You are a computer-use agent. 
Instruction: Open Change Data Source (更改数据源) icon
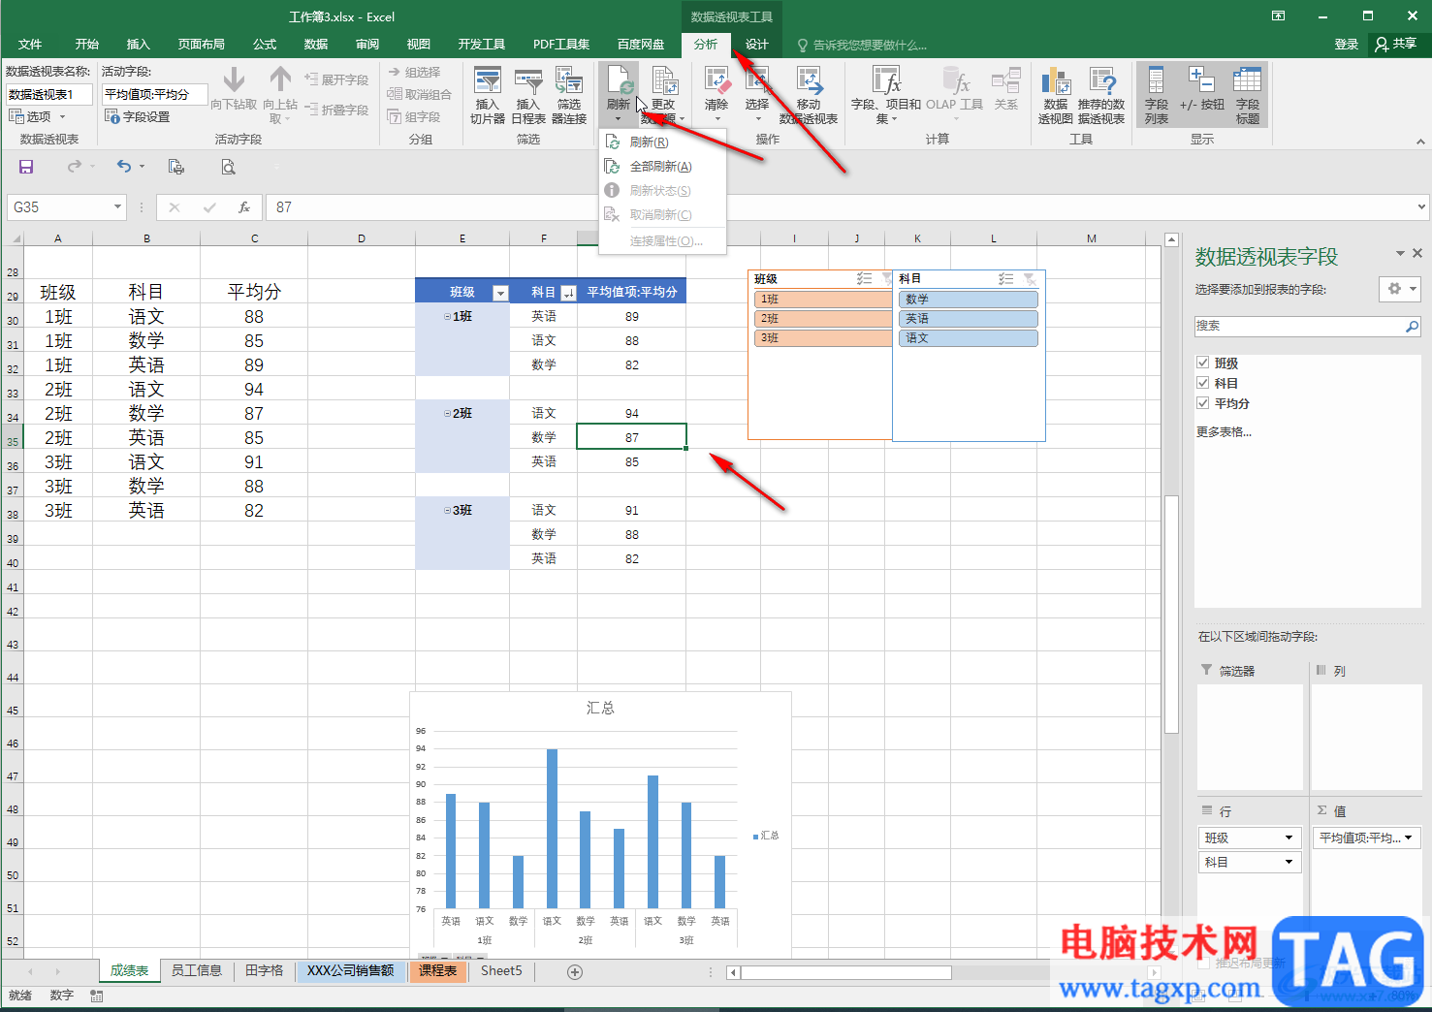tap(664, 80)
